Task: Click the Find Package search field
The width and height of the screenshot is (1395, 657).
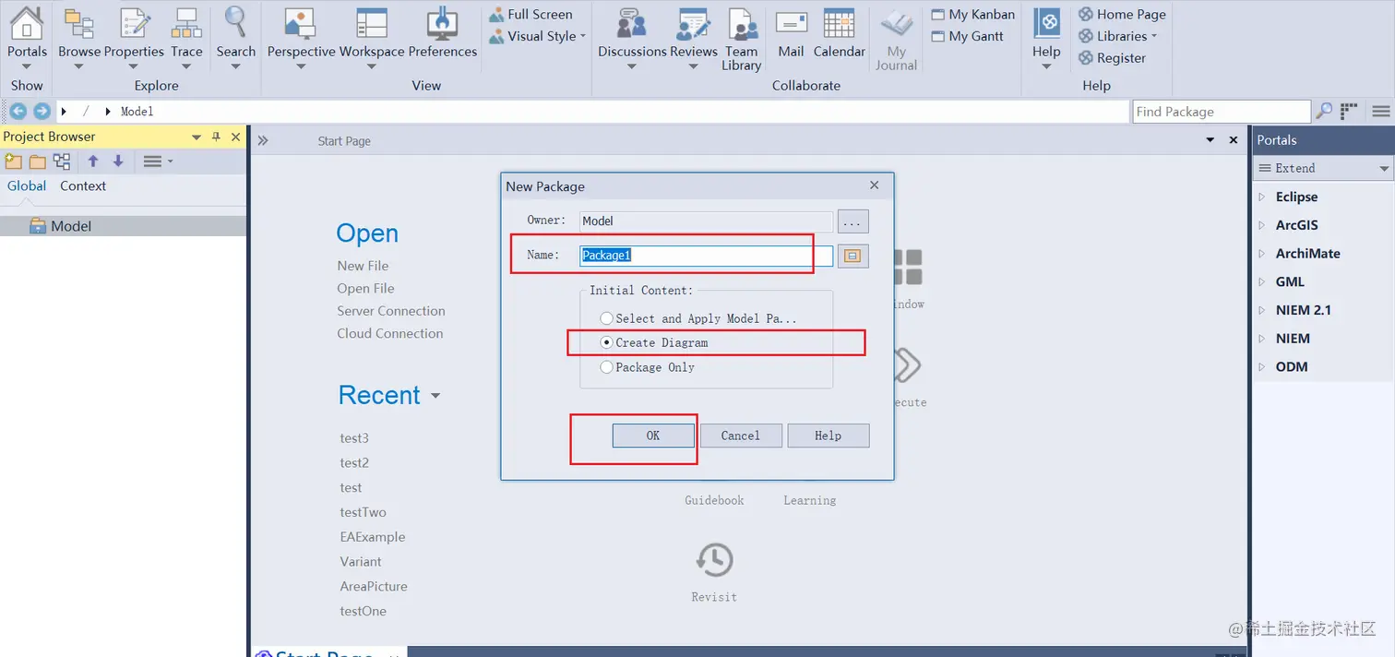Action: pyautogui.click(x=1221, y=112)
